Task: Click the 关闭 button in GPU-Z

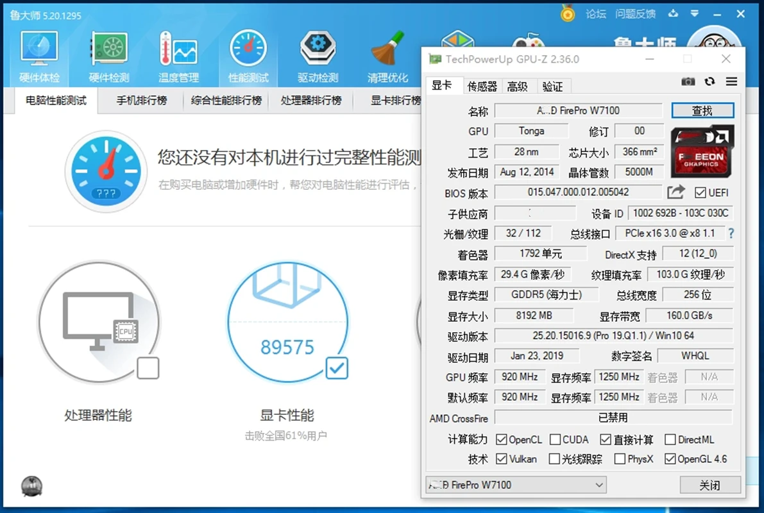Action: [710, 485]
